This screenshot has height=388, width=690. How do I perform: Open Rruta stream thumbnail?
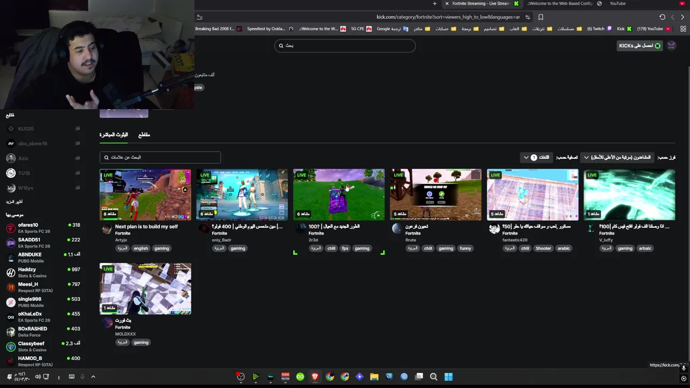tap(436, 195)
